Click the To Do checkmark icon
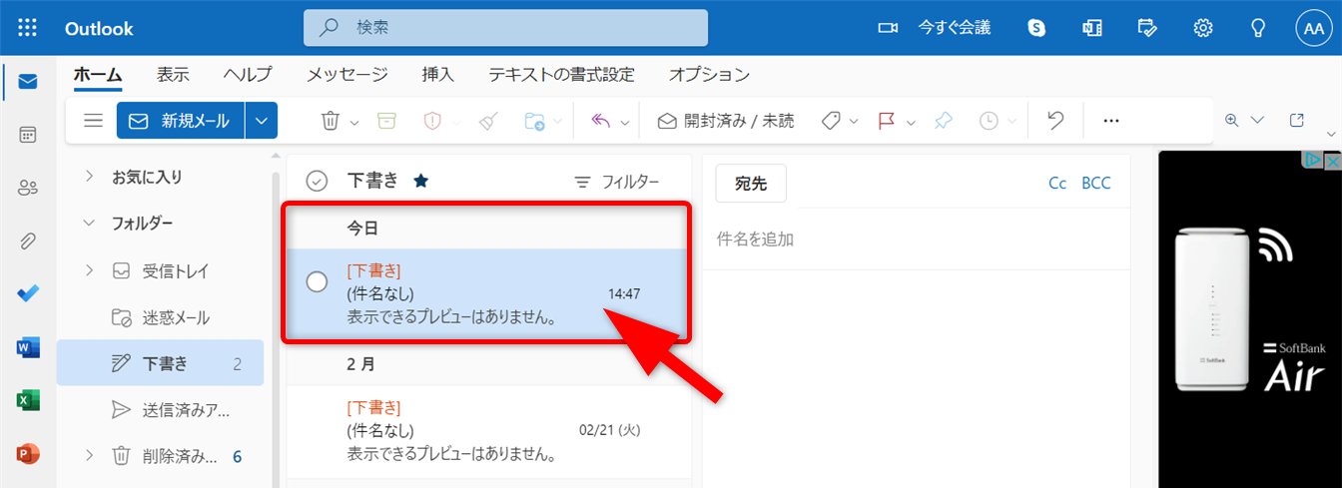The height and width of the screenshot is (488, 1342). click(28, 293)
